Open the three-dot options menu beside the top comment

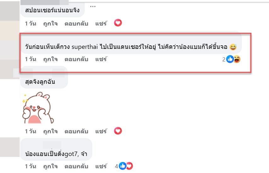[93, 6]
